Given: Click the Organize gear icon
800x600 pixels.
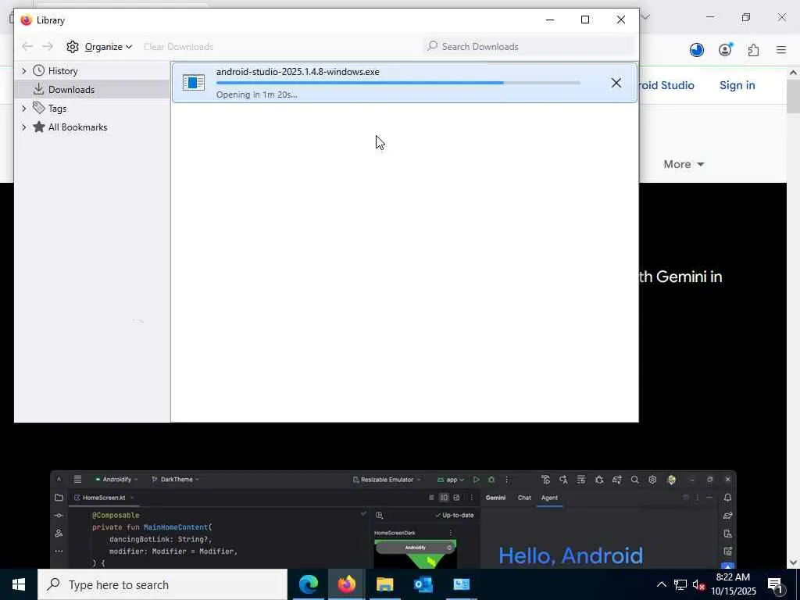Looking at the screenshot, I should tap(73, 46).
